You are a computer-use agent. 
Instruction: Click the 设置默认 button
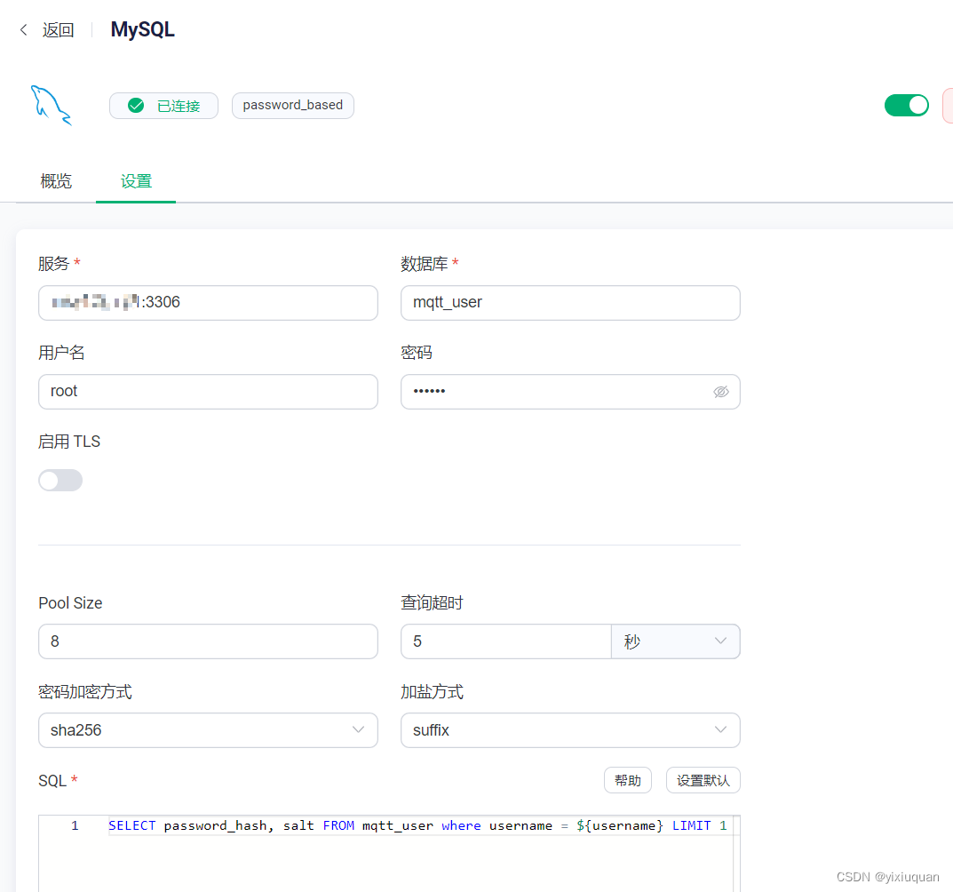(703, 780)
